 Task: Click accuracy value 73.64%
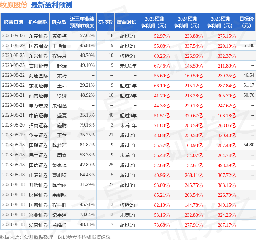click(x=87, y=214)
